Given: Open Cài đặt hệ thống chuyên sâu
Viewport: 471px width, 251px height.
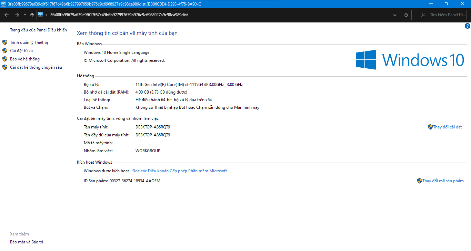Looking at the screenshot, I should [36, 67].
